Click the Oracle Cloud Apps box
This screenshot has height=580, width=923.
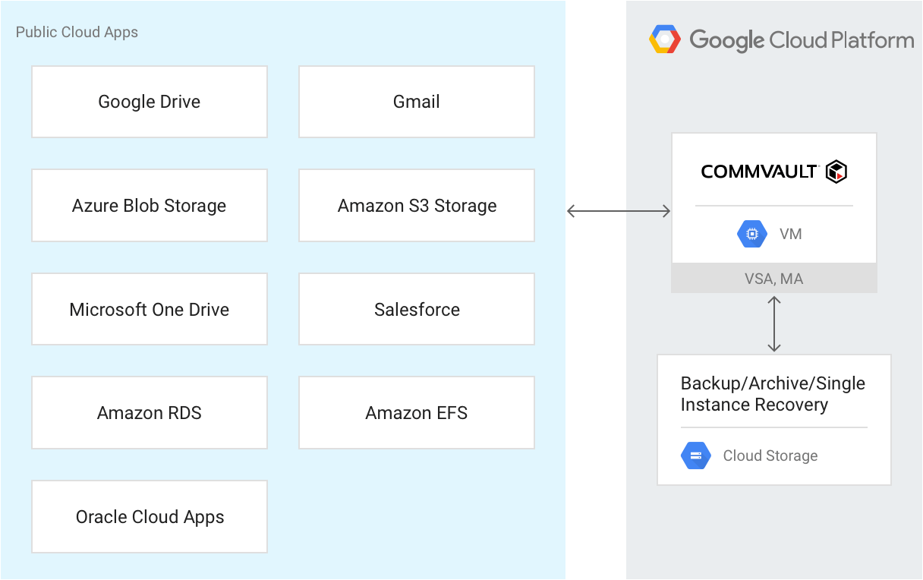150,517
